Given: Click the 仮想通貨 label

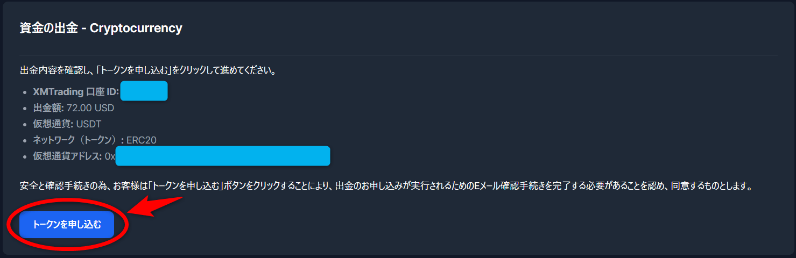Looking at the screenshot, I should point(52,124).
